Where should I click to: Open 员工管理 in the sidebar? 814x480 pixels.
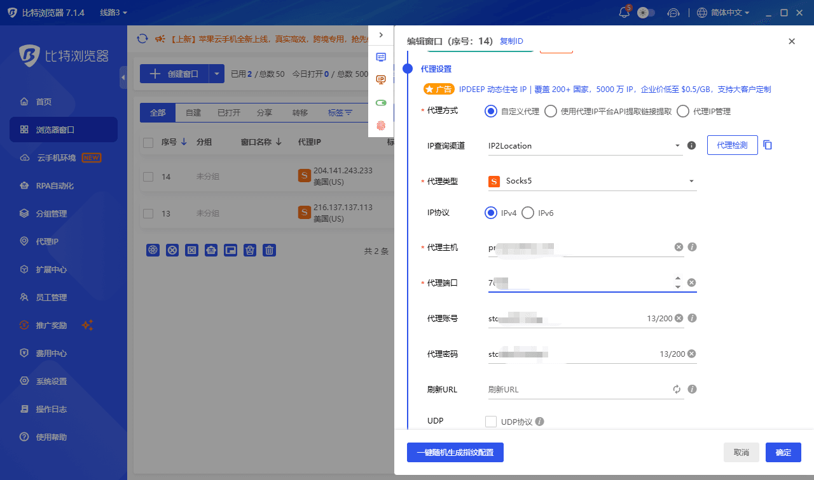click(64, 297)
